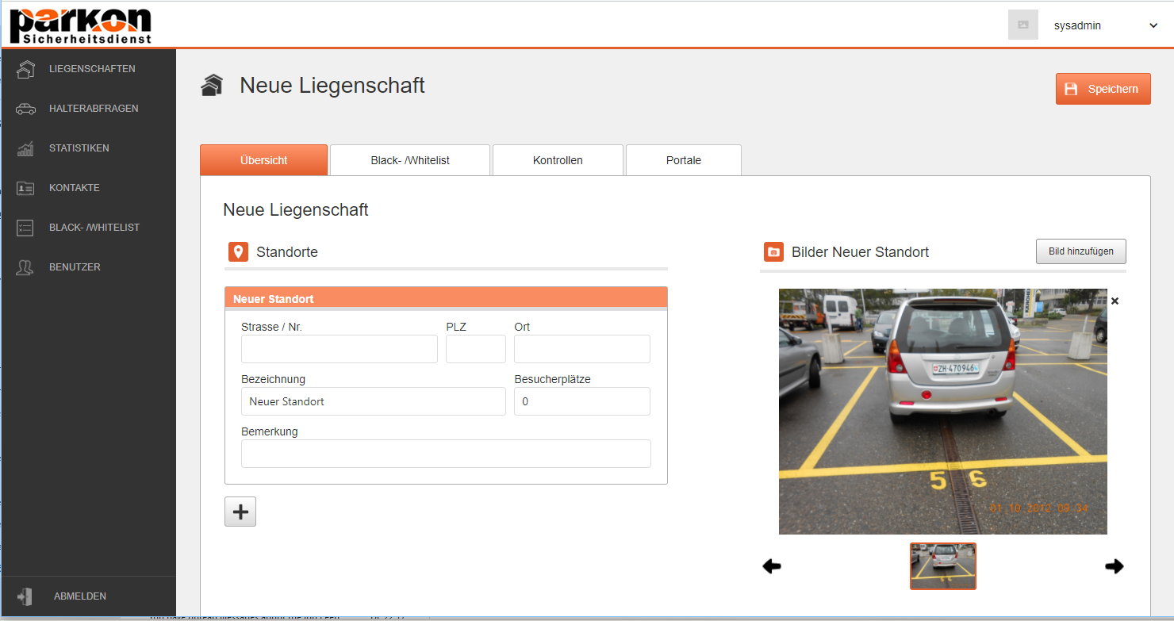
Task: Select the Portale tab
Action: [683, 160]
